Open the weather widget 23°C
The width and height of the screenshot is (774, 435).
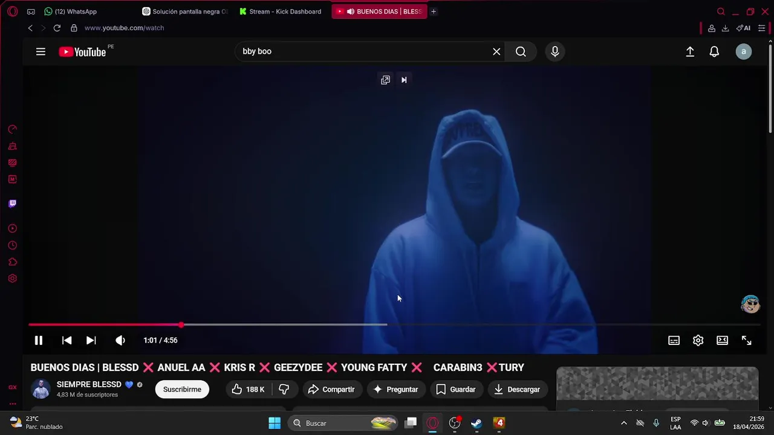tap(36, 423)
